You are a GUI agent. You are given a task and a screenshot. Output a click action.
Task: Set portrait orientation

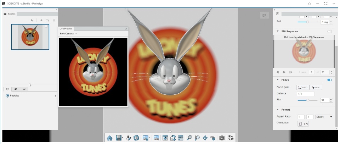[x=300, y=124]
